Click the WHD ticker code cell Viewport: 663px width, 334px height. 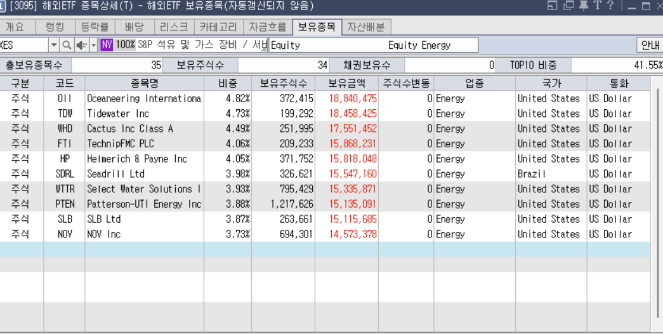64,129
